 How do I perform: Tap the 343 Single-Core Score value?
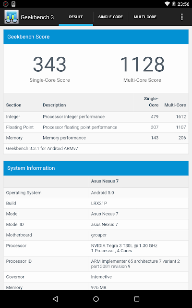coord(49,64)
